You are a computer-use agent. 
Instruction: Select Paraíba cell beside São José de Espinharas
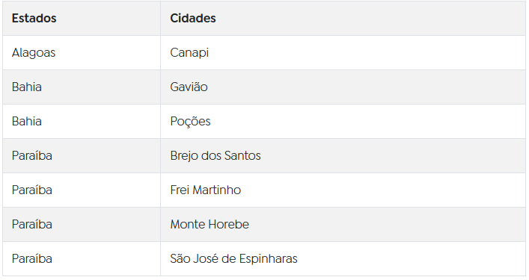(x=82, y=258)
